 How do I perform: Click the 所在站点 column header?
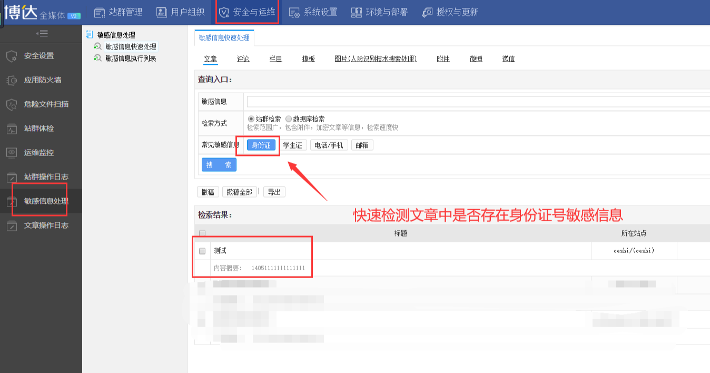click(x=634, y=233)
